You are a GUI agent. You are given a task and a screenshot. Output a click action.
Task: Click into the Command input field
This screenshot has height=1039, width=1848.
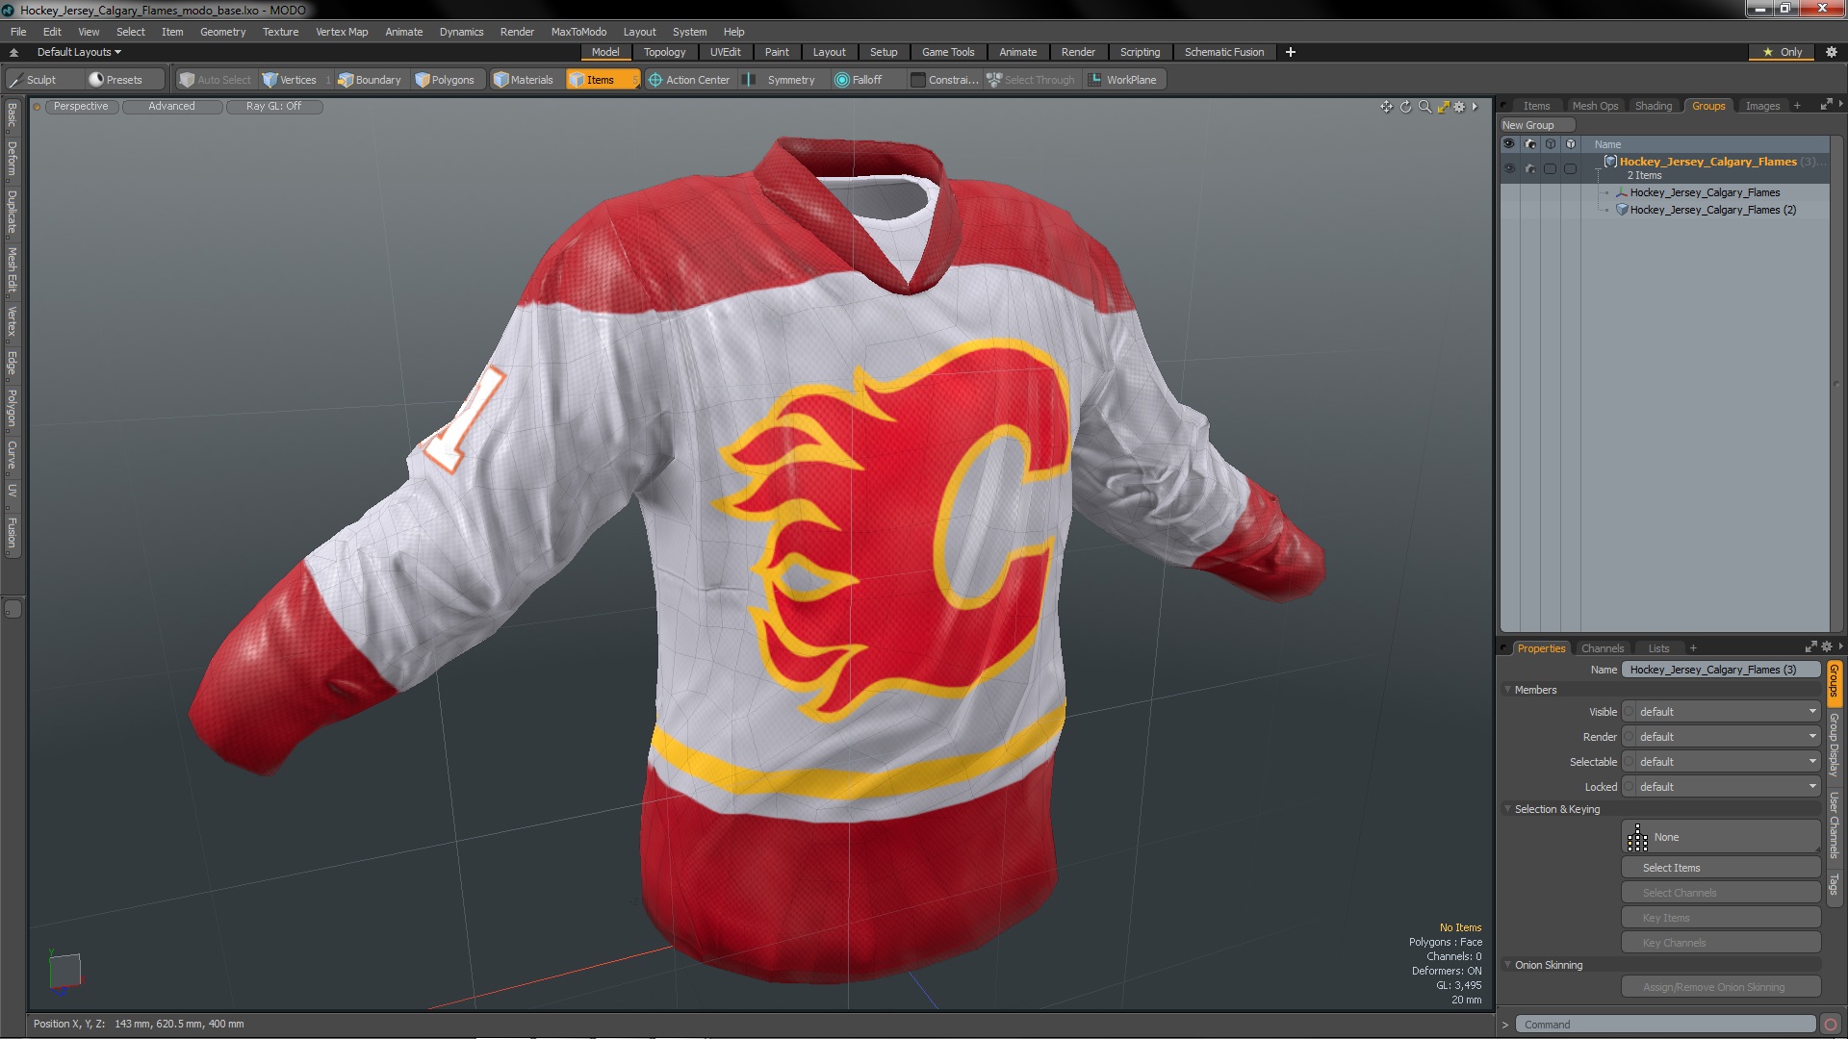coord(1665,1025)
